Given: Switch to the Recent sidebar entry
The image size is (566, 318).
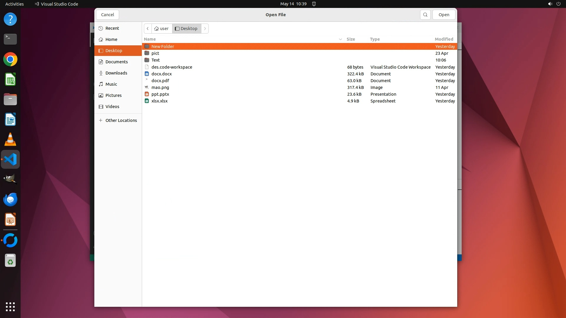Looking at the screenshot, I should [112, 28].
